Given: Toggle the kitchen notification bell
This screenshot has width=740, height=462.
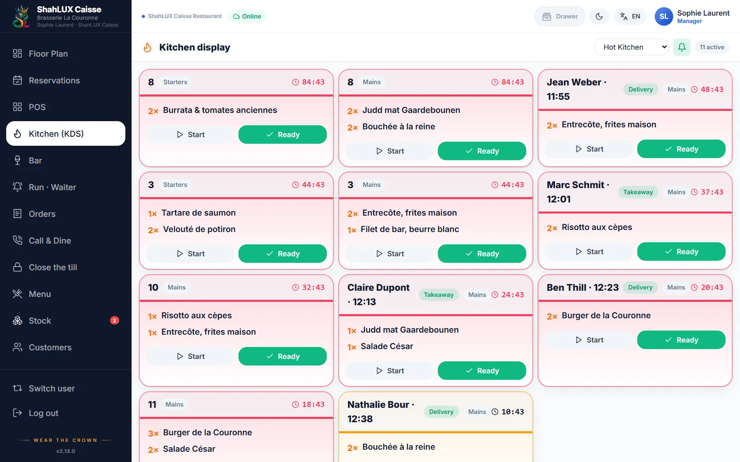Looking at the screenshot, I should pyautogui.click(x=682, y=47).
